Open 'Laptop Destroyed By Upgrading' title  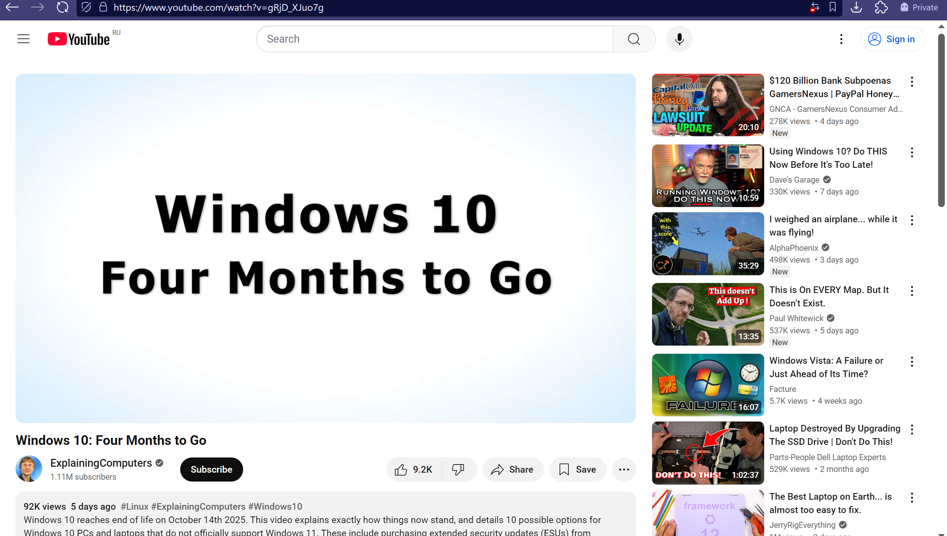pos(834,435)
